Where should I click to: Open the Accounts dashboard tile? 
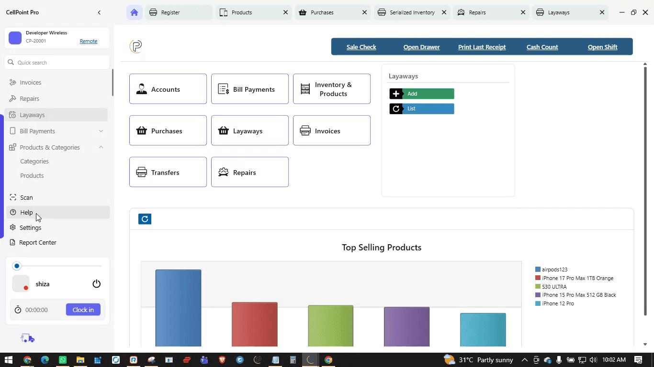tap(168, 89)
